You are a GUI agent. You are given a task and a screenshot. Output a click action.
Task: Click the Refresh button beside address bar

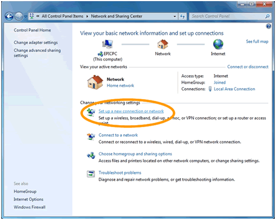(x=182, y=16)
